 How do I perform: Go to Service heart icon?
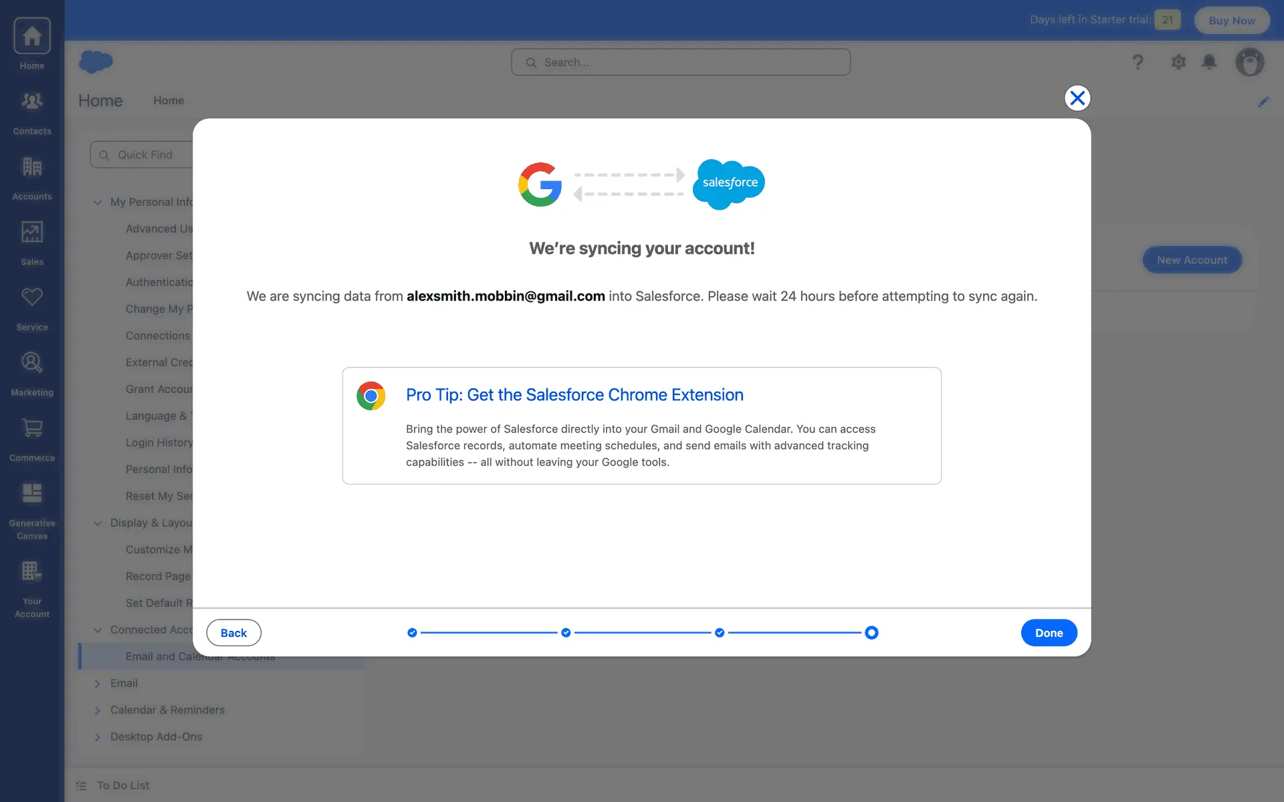(x=31, y=297)
